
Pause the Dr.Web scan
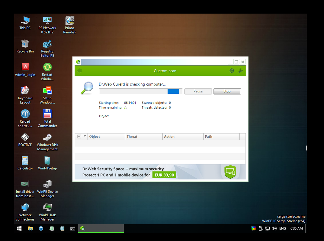coord(198,91)
